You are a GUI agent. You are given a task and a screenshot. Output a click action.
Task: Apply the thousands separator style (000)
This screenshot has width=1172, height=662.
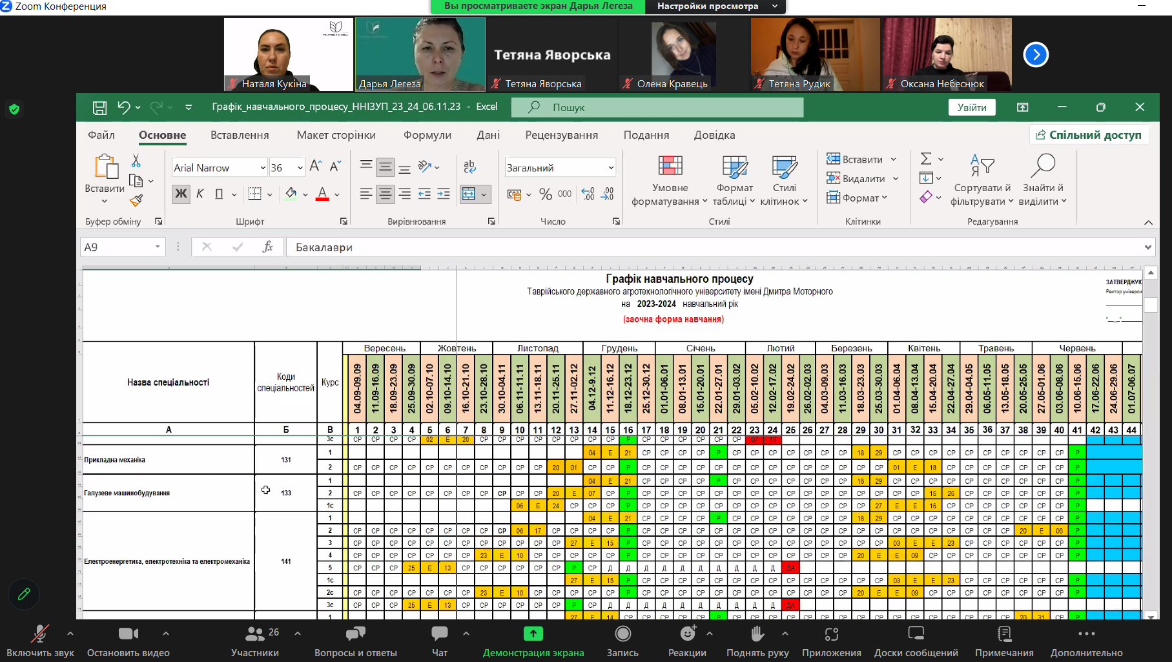coord(564,194)
